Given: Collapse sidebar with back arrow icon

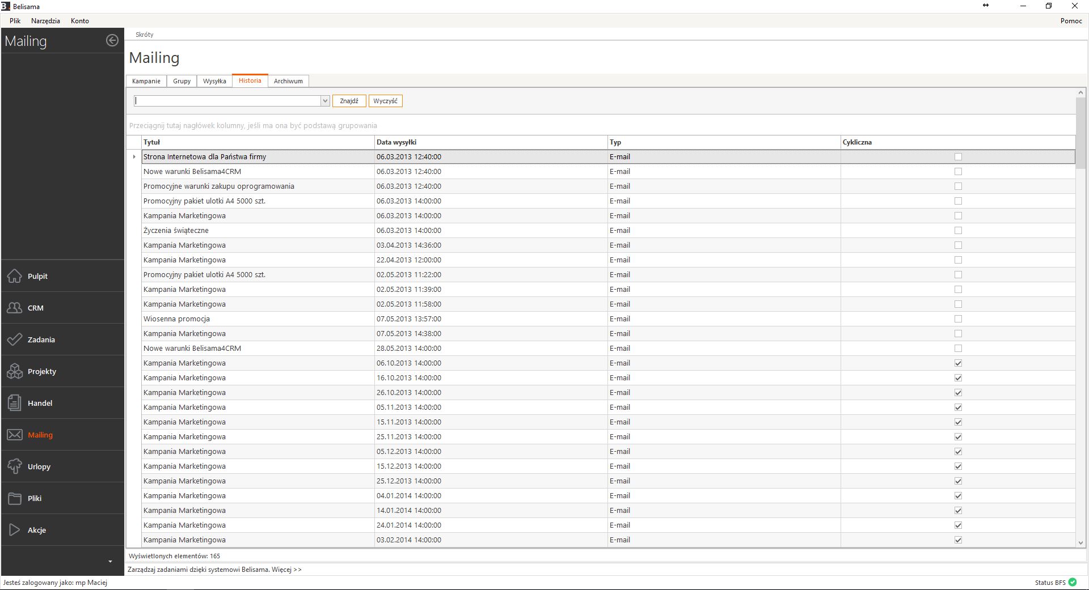Looking at the screenshot, I should [x=112, y=40].
